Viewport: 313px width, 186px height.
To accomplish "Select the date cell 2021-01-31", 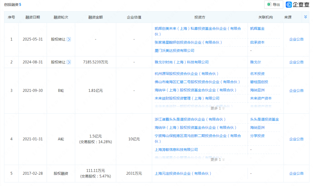I will (x=33, y=139).
